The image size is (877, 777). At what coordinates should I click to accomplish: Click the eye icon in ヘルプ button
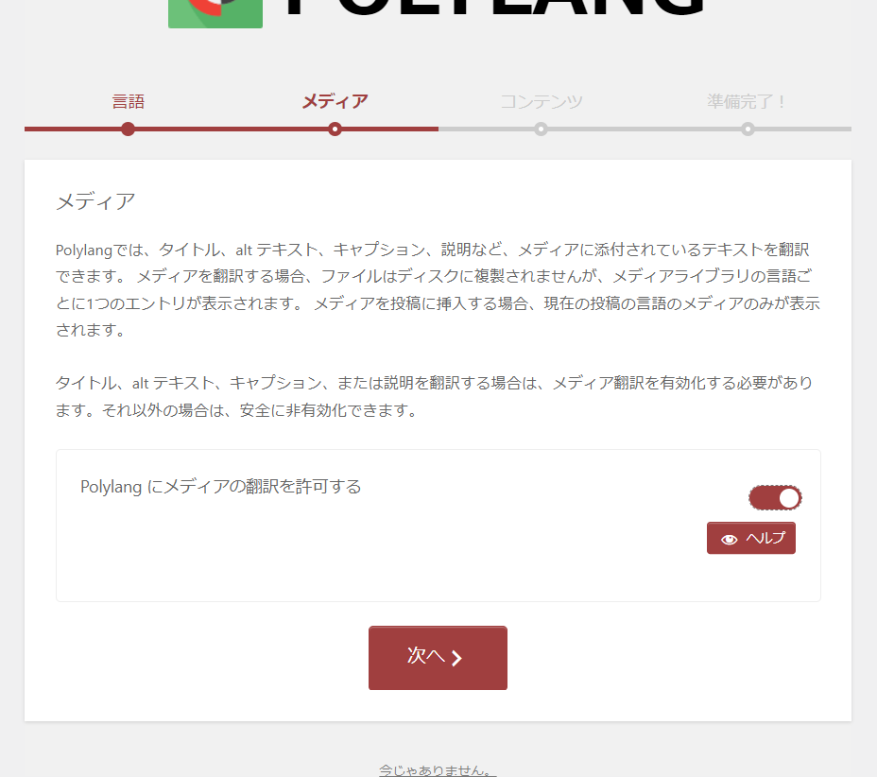point(730,539)
